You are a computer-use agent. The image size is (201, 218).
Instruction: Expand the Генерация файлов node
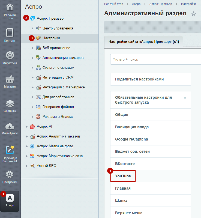click(32, 107)
